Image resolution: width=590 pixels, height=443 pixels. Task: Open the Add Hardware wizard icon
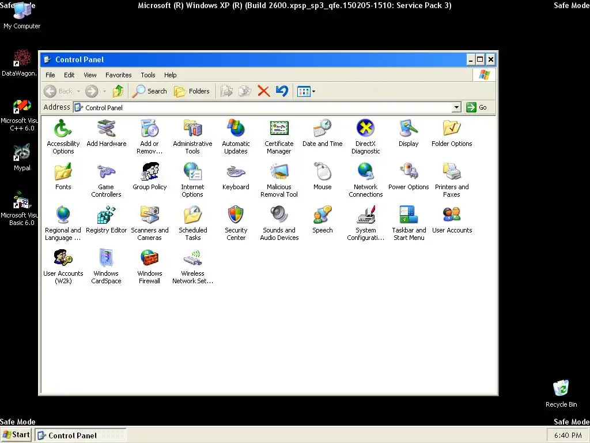[107, 129]
